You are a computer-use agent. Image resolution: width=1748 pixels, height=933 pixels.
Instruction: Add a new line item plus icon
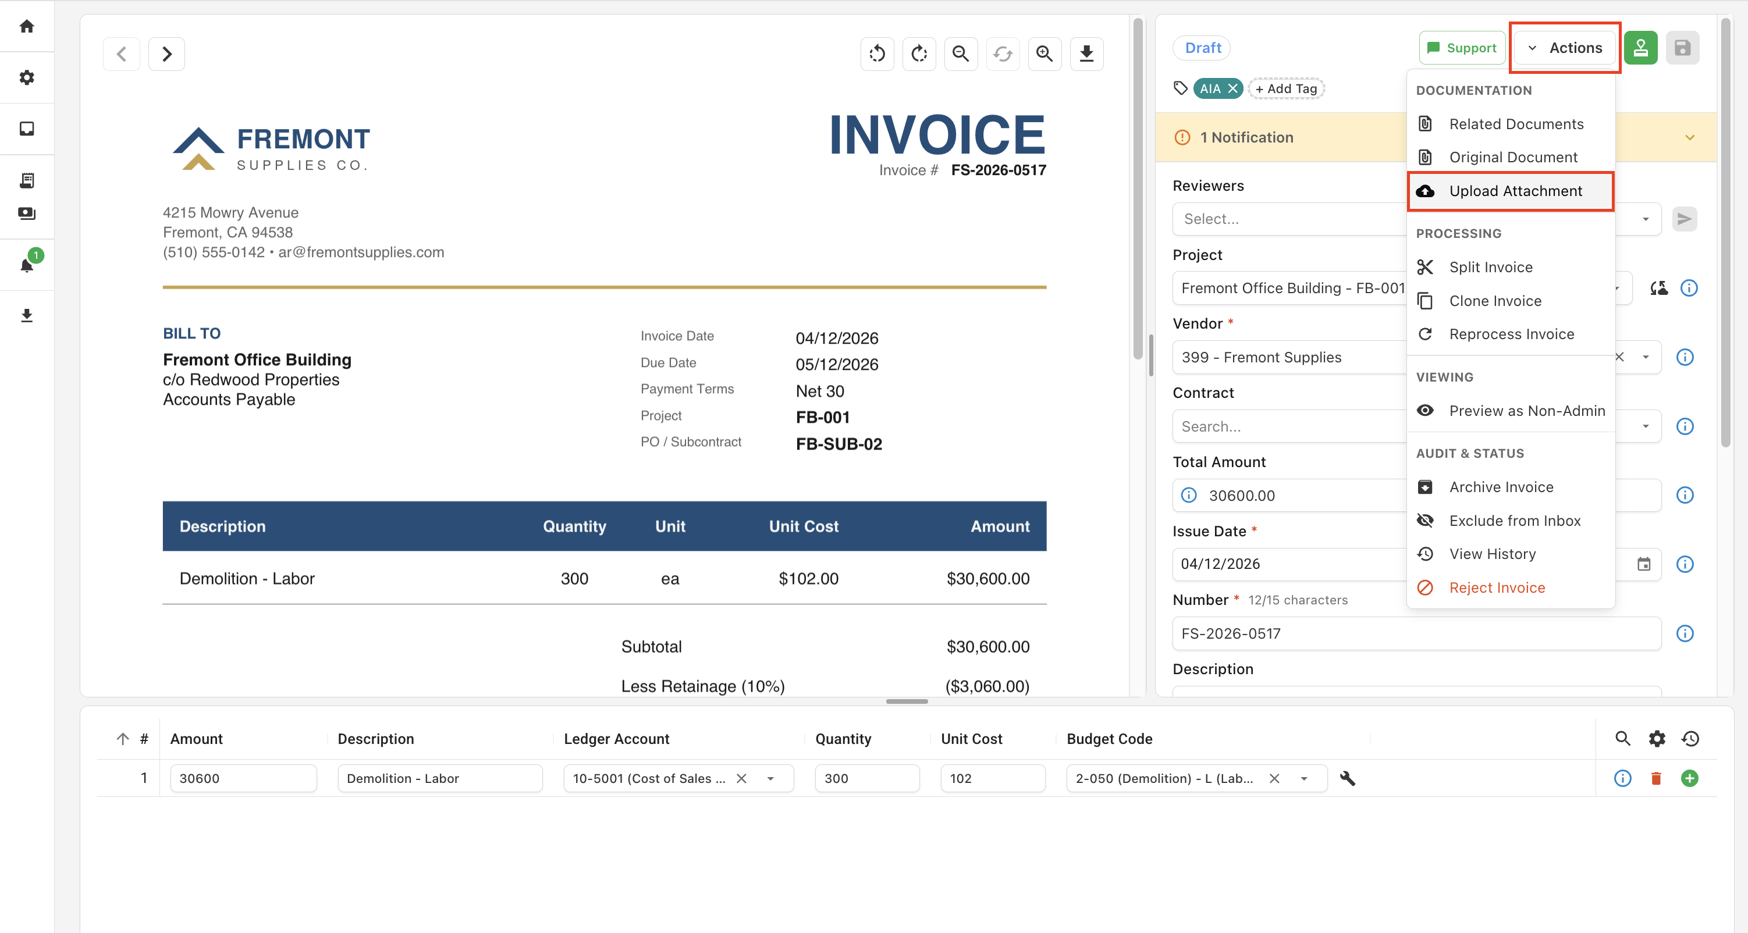(1690, 778)
